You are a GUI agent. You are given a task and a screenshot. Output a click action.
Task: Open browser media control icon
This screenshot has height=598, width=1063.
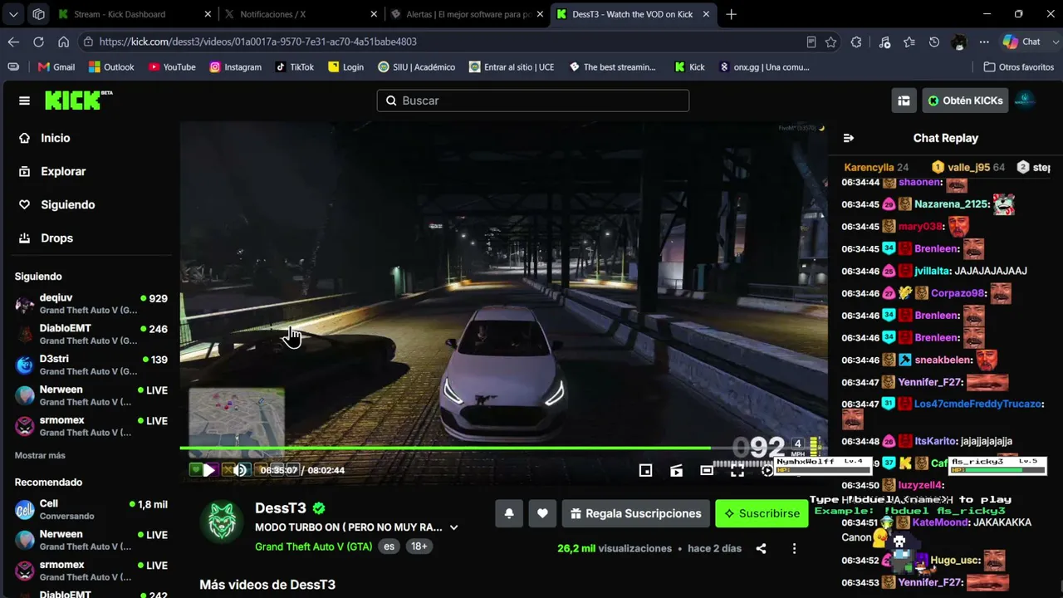(884, 42)
